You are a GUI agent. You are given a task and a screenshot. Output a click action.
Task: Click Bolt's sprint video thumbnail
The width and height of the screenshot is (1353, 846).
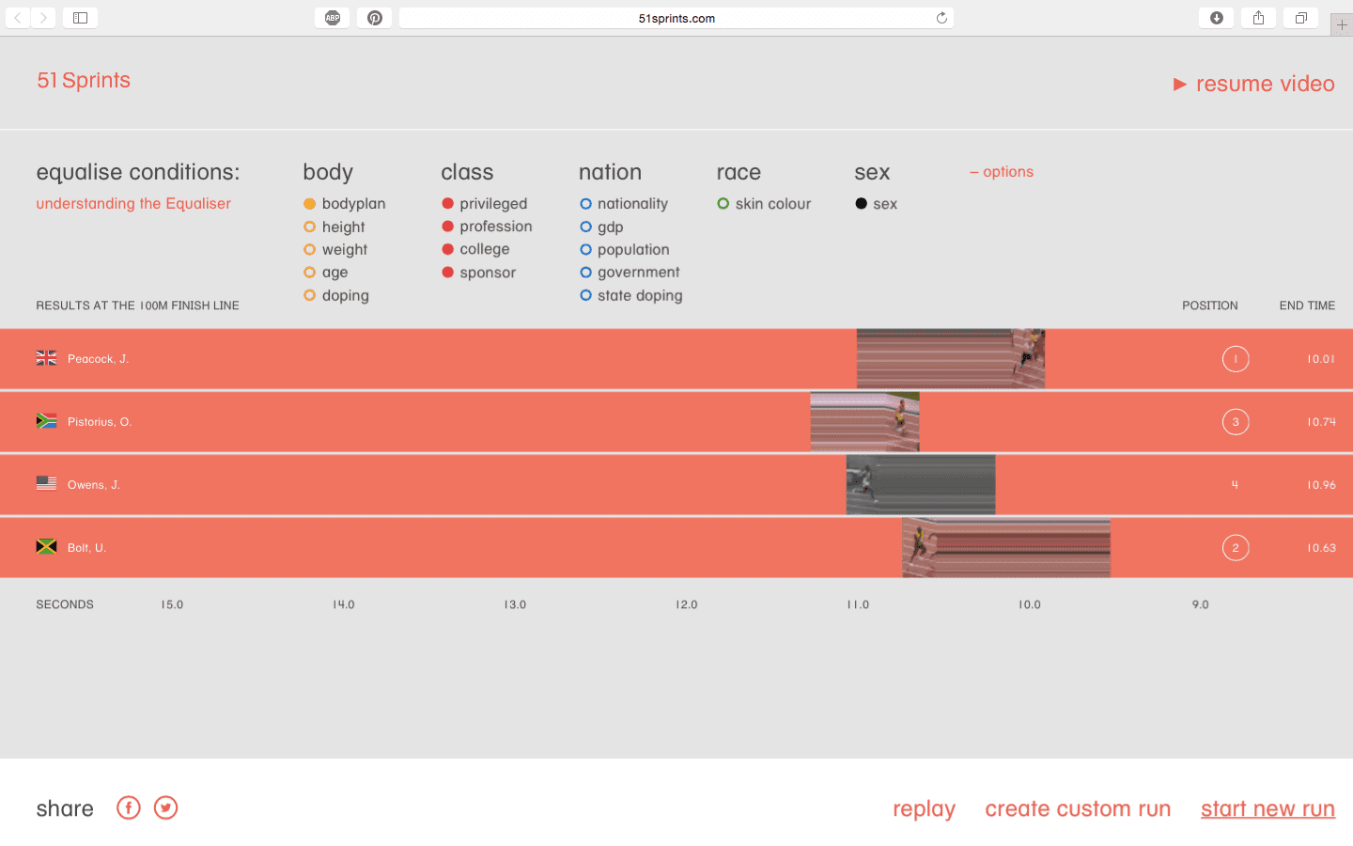[x=1005, y=547]
